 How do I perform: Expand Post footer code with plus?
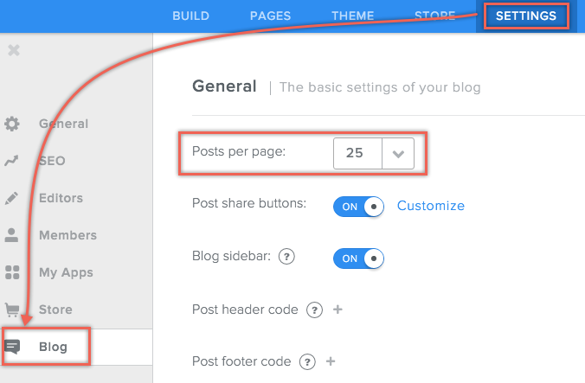pos(330,361)
